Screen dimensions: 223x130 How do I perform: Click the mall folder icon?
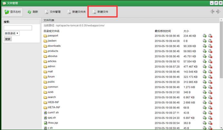tap(45, 72)
